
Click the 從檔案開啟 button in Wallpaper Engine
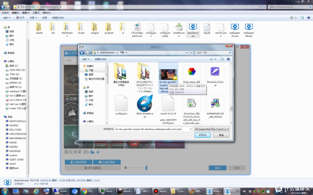point(79,162)
